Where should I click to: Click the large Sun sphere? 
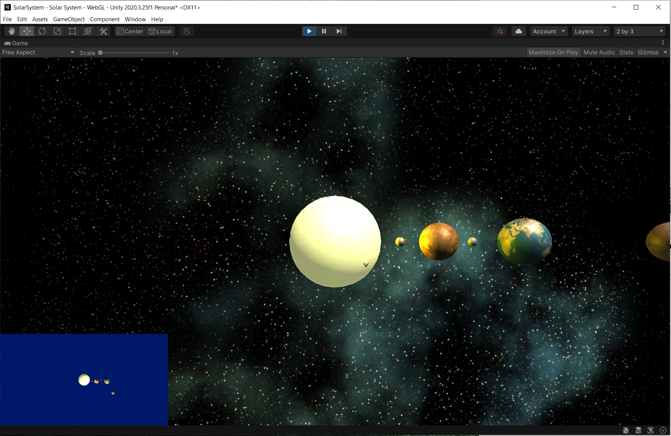pyautogui.click(x=335, y=242)
